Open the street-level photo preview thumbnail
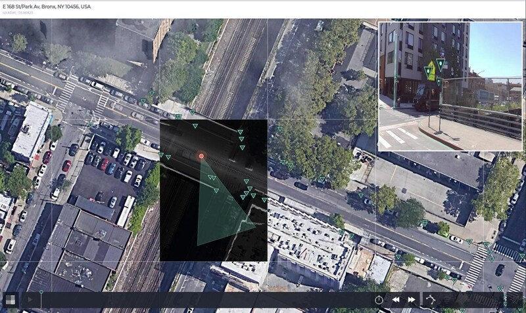Screen dimensions: 526x313 point(450,85)
